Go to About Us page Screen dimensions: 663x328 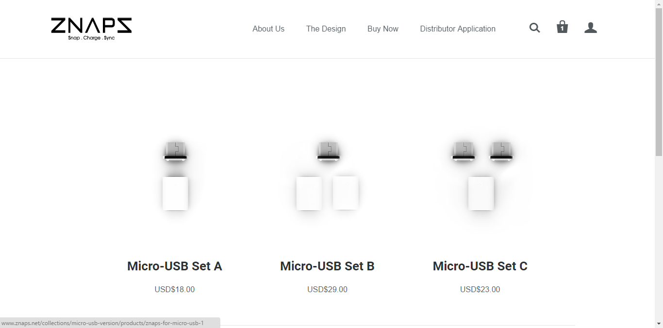point(268,29)
